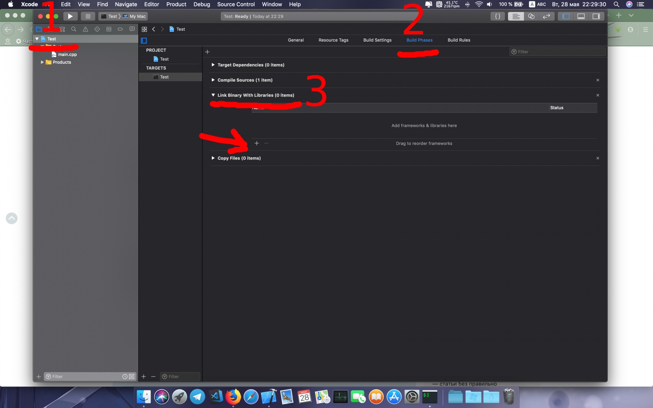Image resolution: width=653 pixels, height=408 pixels.
Task: Open the General tab
Action: [x=296, y=40]
